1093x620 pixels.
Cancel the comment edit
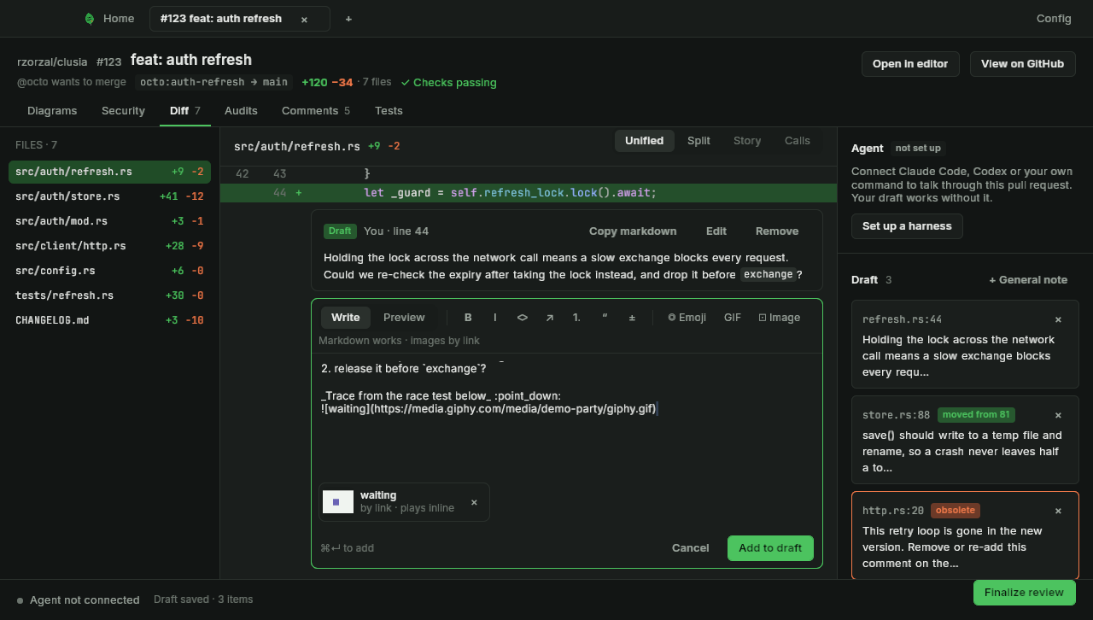(x=691, y=548)
